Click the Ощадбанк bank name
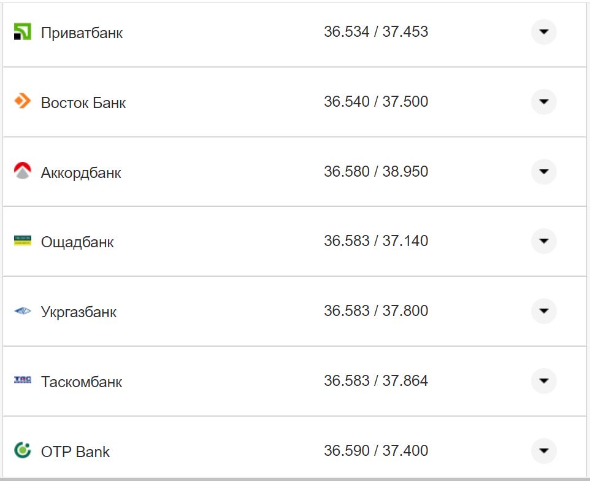The width and height of the screenshot is (590, 481). coord(77,242)
